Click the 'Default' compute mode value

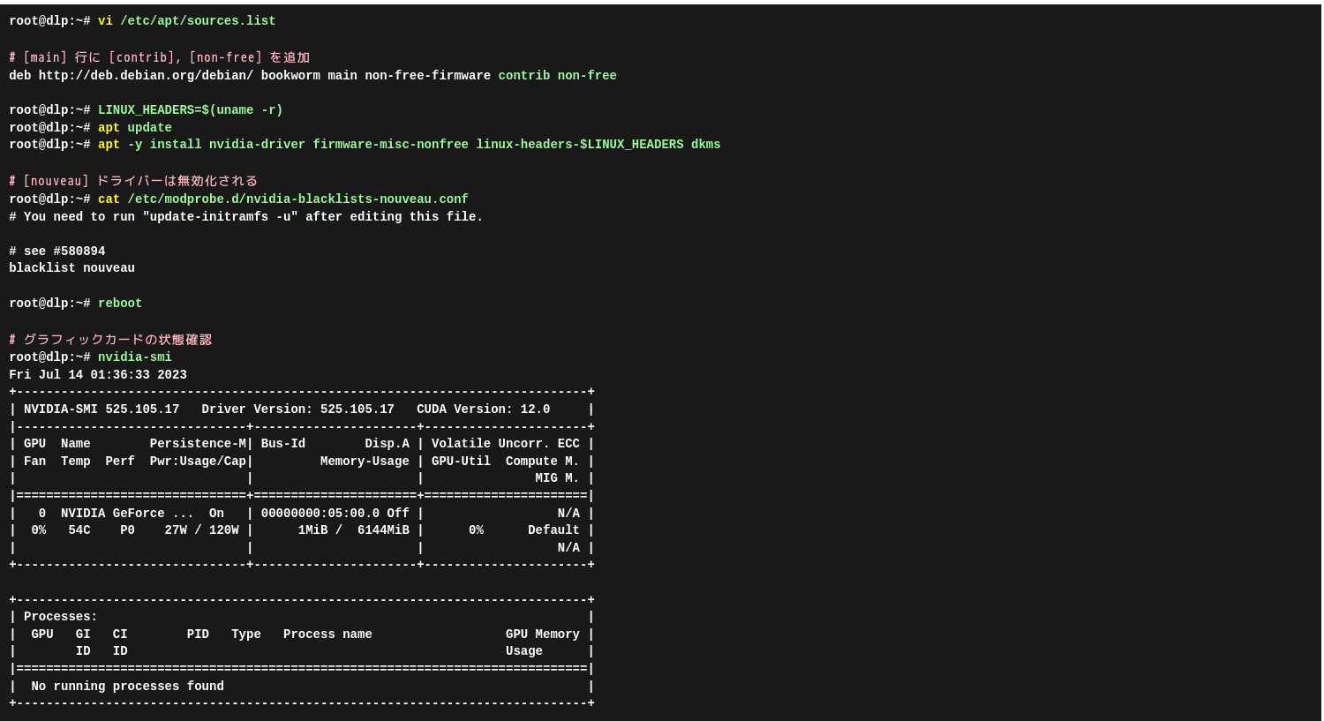tap(553, 530)
